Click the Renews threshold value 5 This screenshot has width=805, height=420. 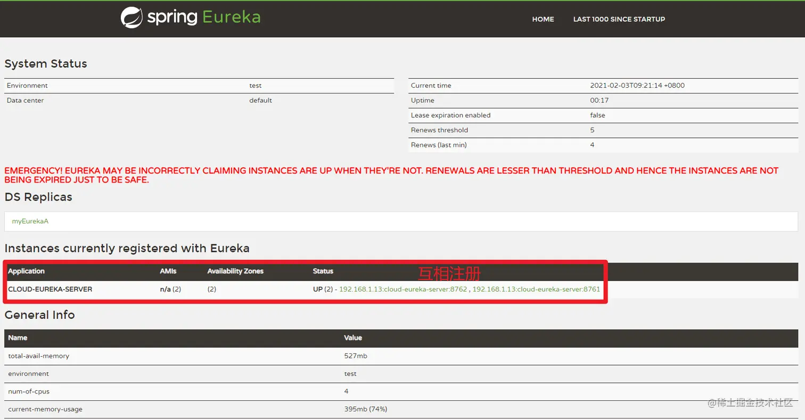coord(592,130)
